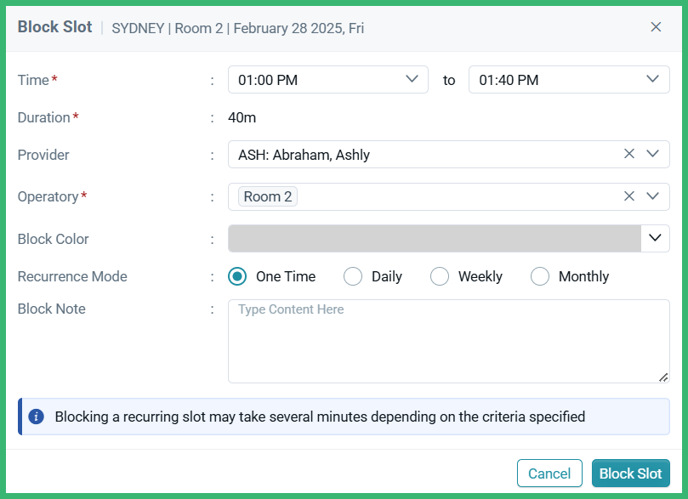This screenshot has height=499, width=688.
Task: Choose Monthly recurrence mode
Action: click(x=540, y=276)
